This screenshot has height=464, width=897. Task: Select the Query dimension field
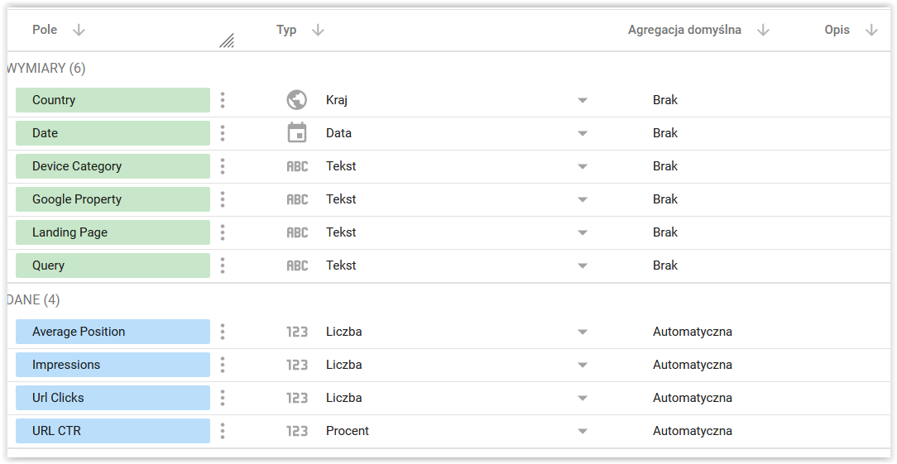coord(113,265)
